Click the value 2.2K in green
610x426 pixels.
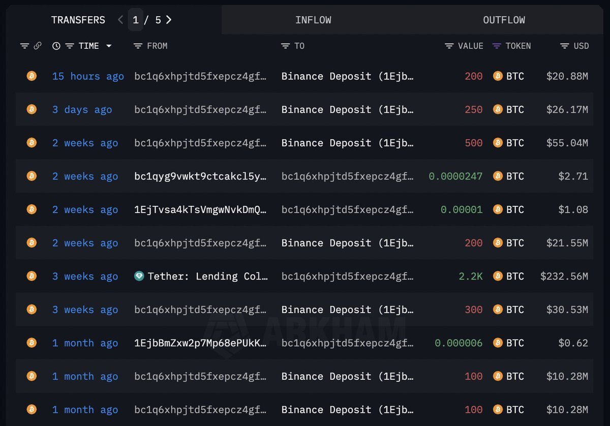tap(471, 276)
